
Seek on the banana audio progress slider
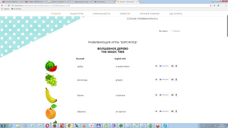tap(164, 95)
